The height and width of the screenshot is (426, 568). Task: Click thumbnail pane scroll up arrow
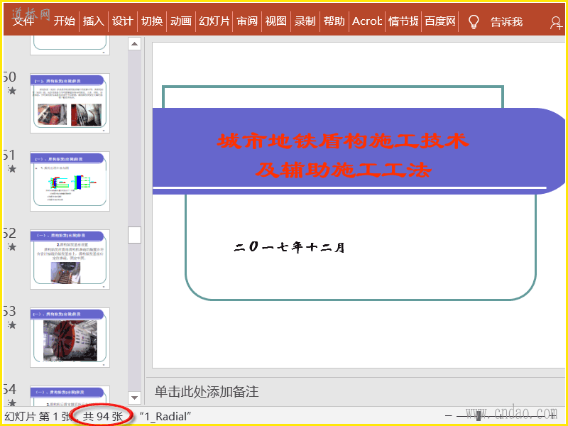(x=134, y=44)
